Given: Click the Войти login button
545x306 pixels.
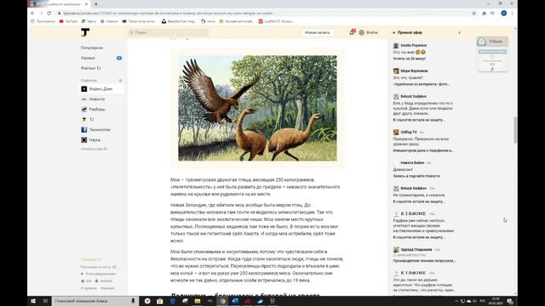Looking at the screenshot, I should (369, 32).
